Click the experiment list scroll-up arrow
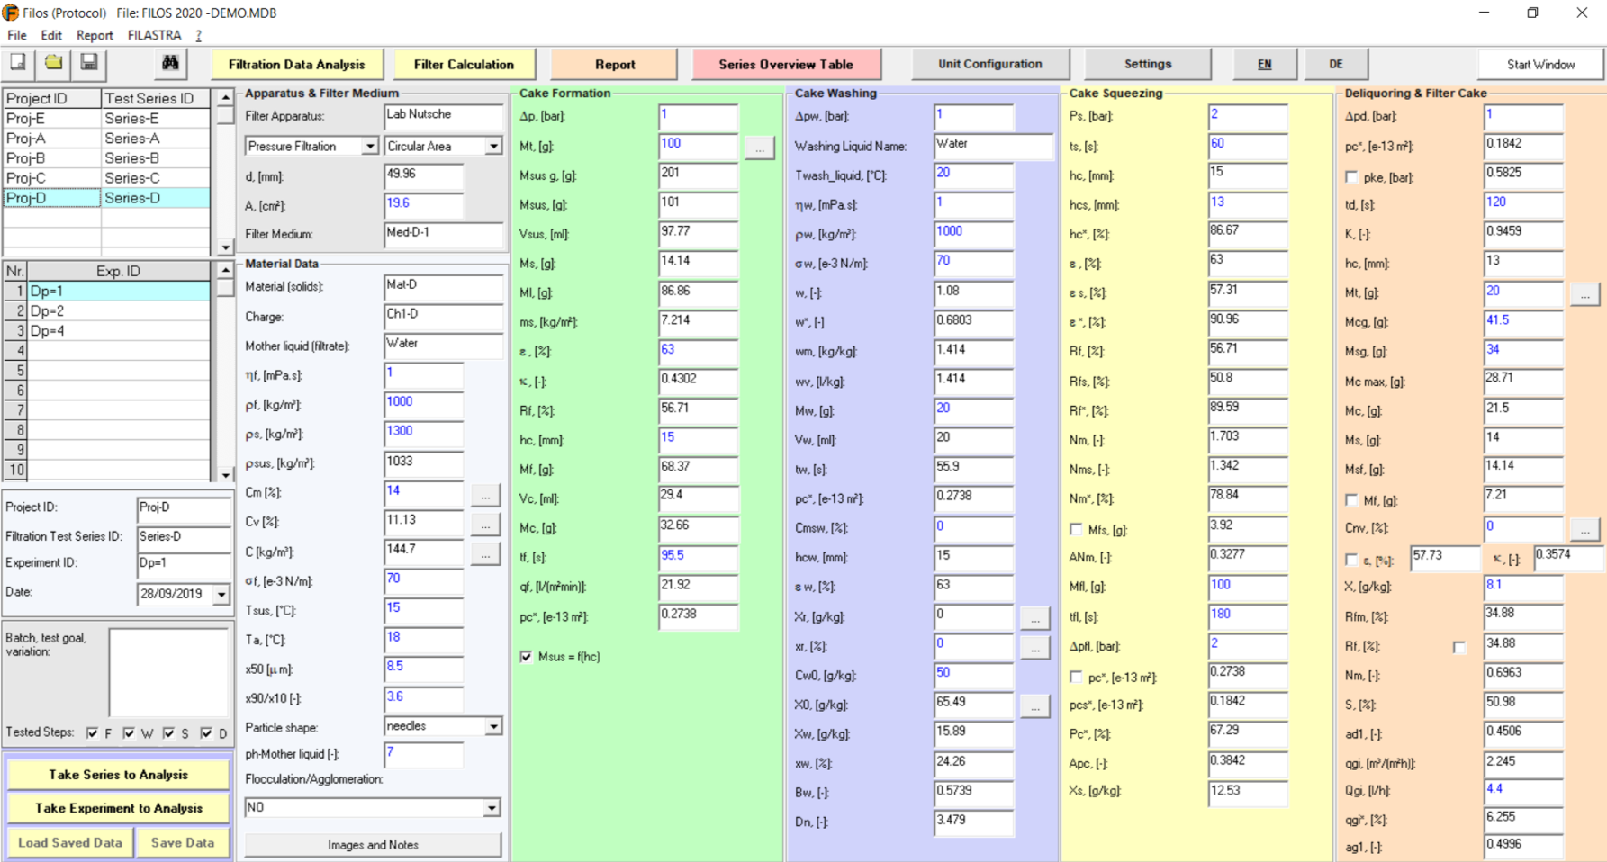The height and width of the screenshot is (862, 1607). [225, 270]
